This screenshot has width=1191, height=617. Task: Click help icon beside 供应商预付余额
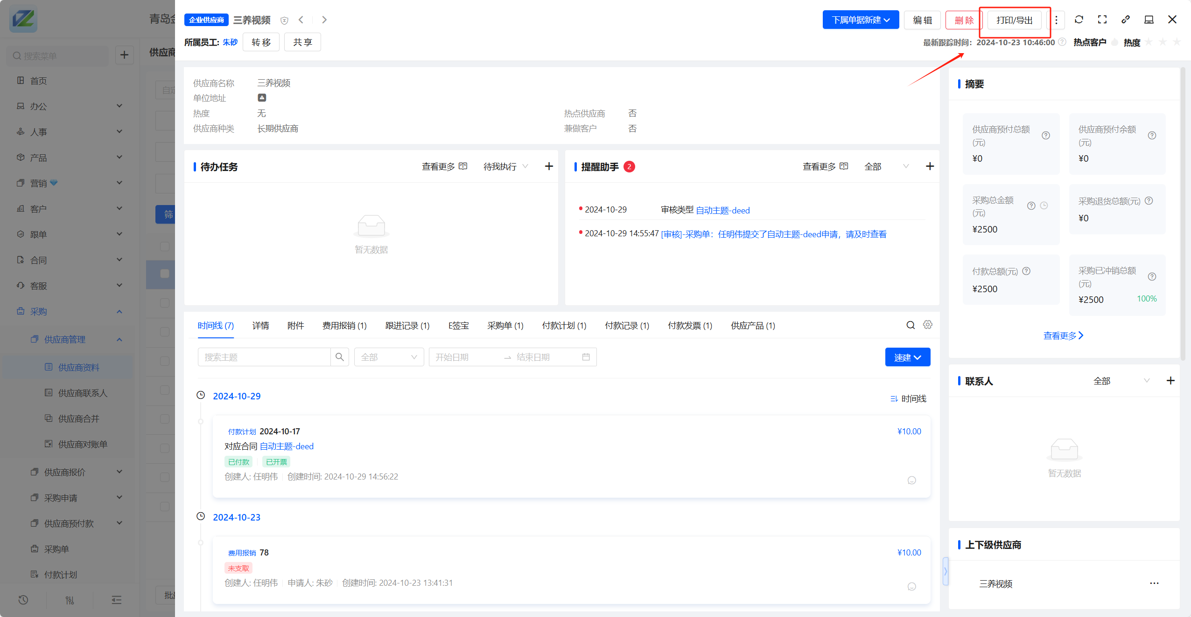tap(1152, 135)
